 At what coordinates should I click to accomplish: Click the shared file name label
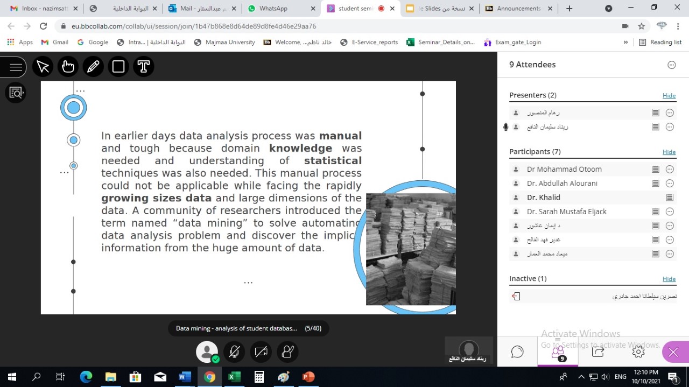(x=236, y=328)
